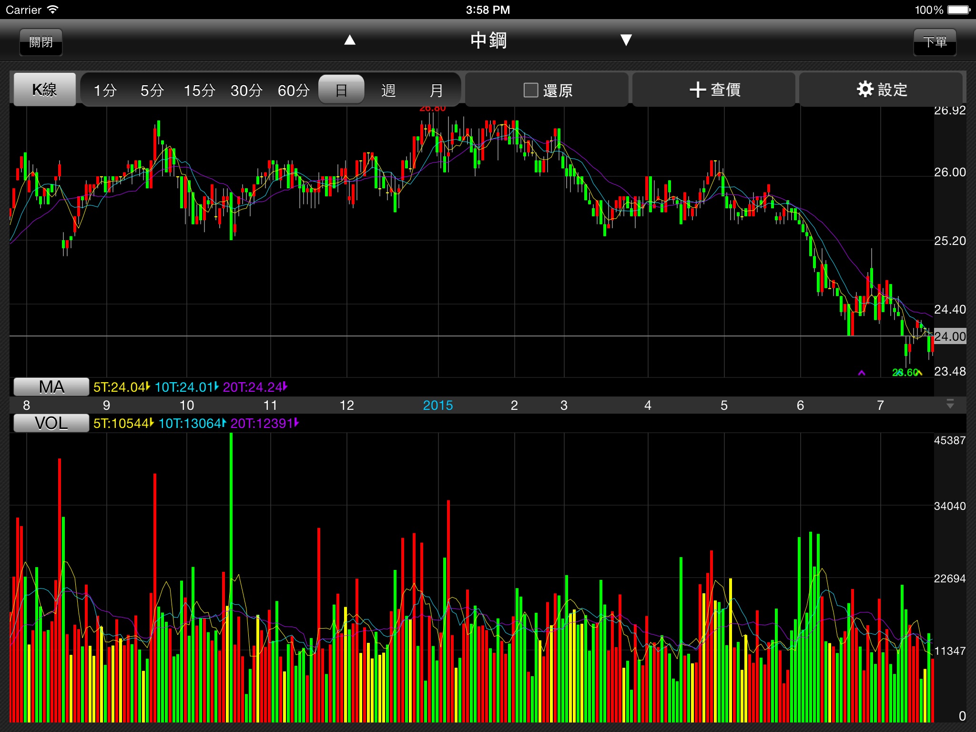Tap the VOL 20T:12391 value
The height and width of the screenshot is (732, 976).
(264, 423)
